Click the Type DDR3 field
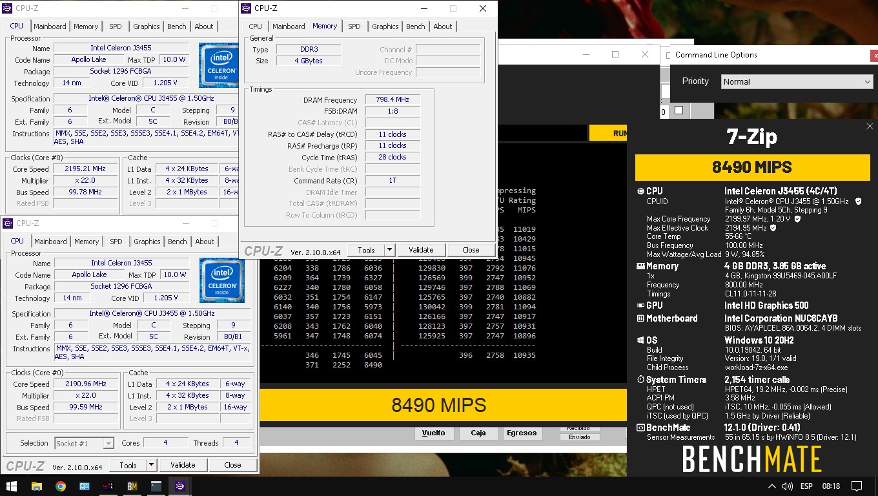878x496 pixels. 309,50
